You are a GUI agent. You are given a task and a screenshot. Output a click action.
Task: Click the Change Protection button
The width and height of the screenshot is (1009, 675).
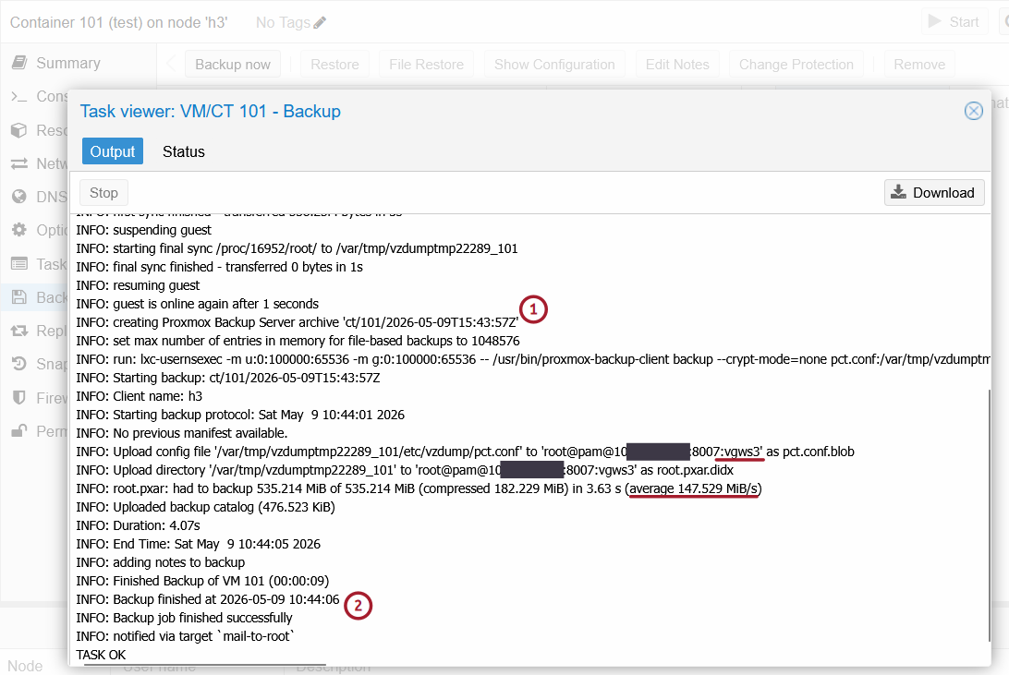coord(796,65)
